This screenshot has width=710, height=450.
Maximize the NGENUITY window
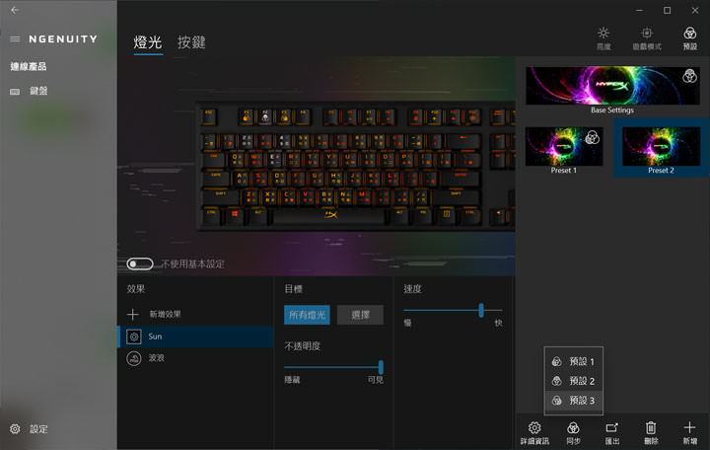tap(667, 10)
